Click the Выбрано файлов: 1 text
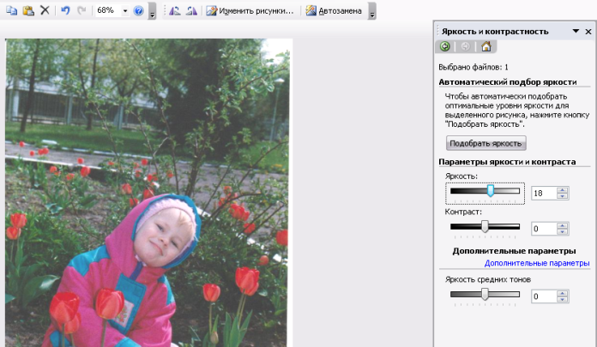This screenshot has width=597, height=347. (x=473, y=68)
